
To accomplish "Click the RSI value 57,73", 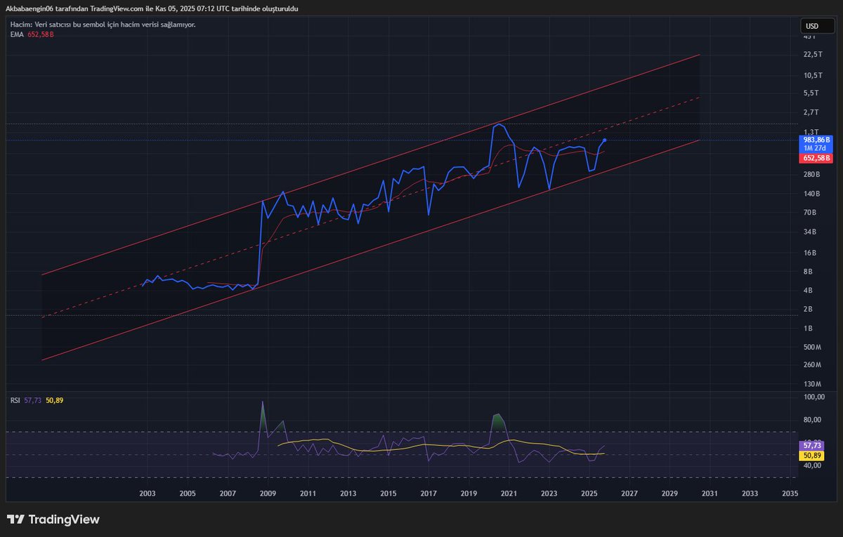I will coord(33,399).
